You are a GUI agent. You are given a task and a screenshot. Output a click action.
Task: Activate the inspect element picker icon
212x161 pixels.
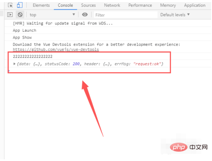(x=10, y=6)
